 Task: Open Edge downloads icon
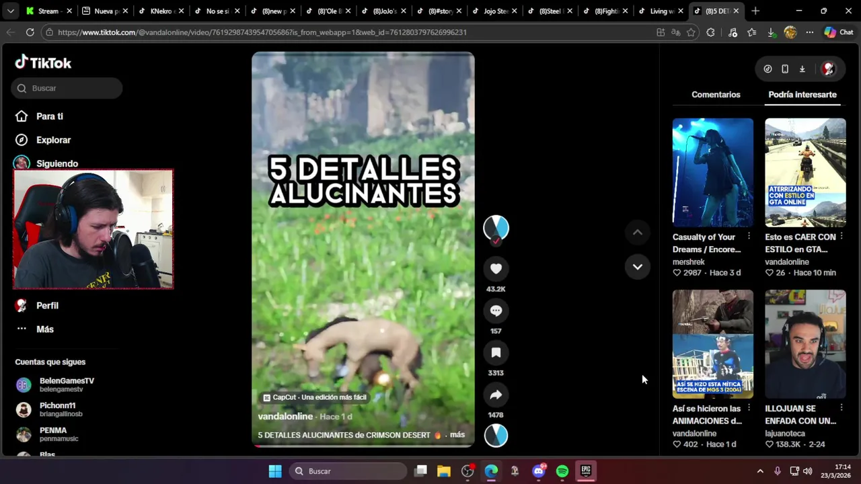point(771,32)
